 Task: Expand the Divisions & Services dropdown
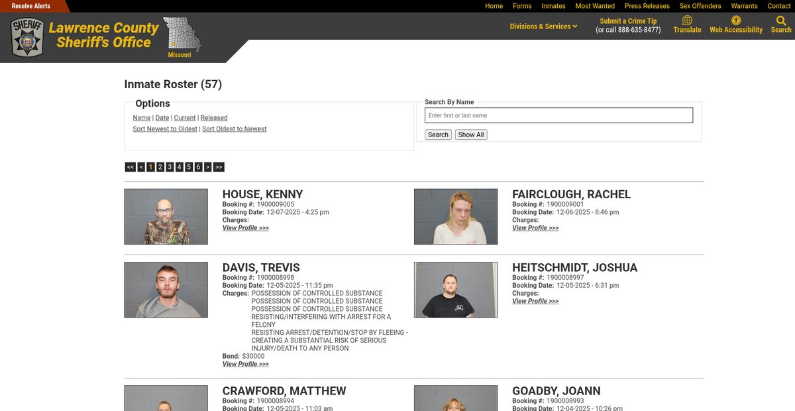click(x=543, y=27)
